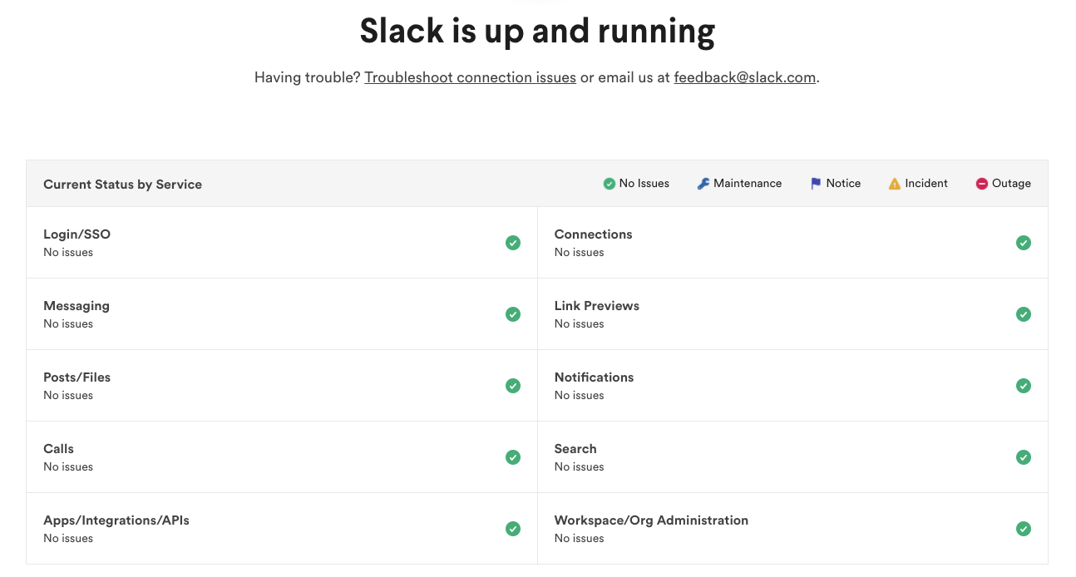Click the Apps/Integrations/APIs green checkmark icon
This screenshot has width=1076, height=577.
513,529
